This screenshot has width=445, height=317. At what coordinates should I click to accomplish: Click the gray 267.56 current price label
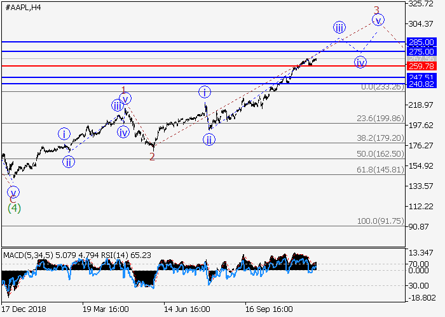[421, 59]
